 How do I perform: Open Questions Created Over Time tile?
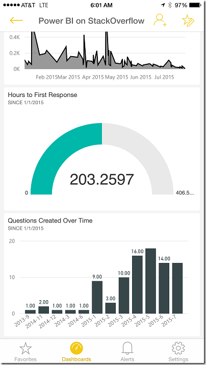click(x=102, y=275)
